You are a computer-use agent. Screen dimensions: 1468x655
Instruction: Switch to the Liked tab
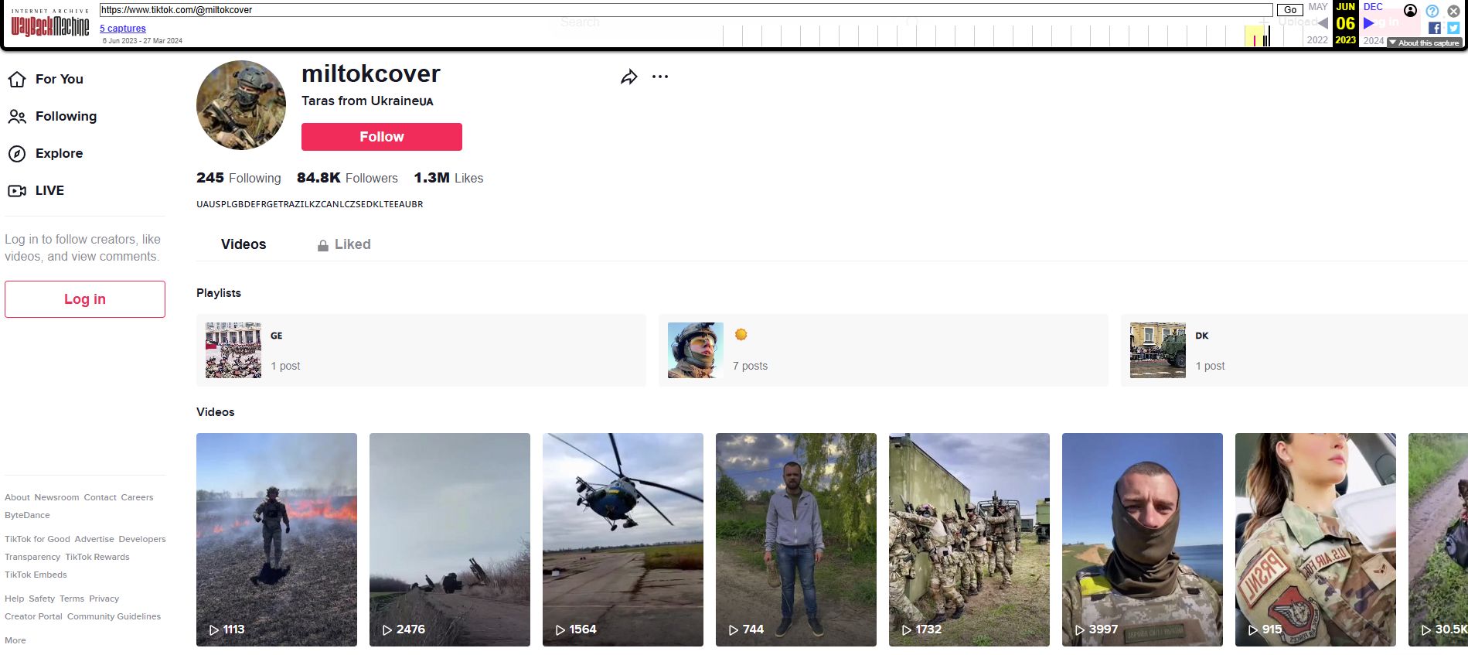click(344, 244)
